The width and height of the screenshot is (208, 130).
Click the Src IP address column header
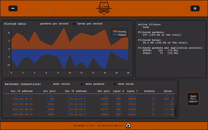[22, 91]
